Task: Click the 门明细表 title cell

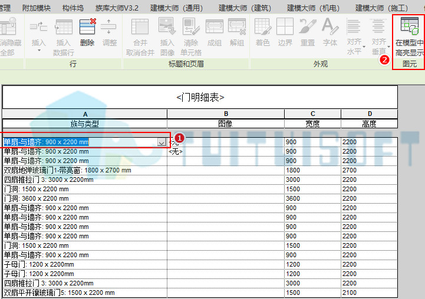Action: coord(200,97)
